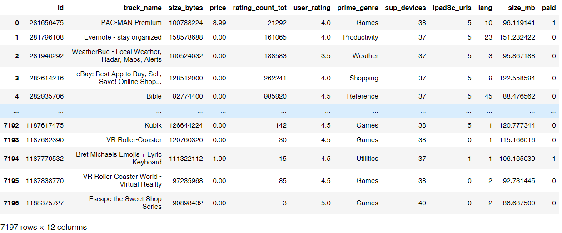Click the track_name column header
The image size is (562, 233).
coord(142,8)
